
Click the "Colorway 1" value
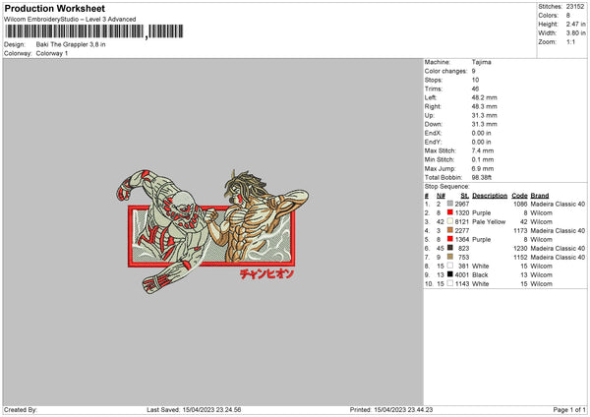pyautogui.click(x=52, y=53)
